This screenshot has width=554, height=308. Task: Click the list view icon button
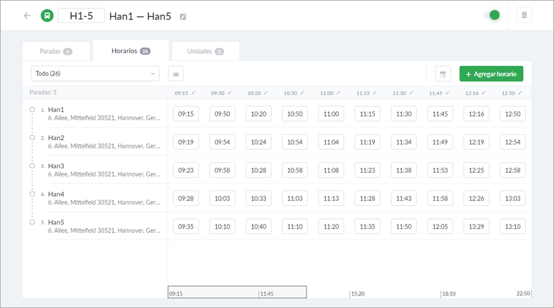pyautogui.click(x=176, y=74)
